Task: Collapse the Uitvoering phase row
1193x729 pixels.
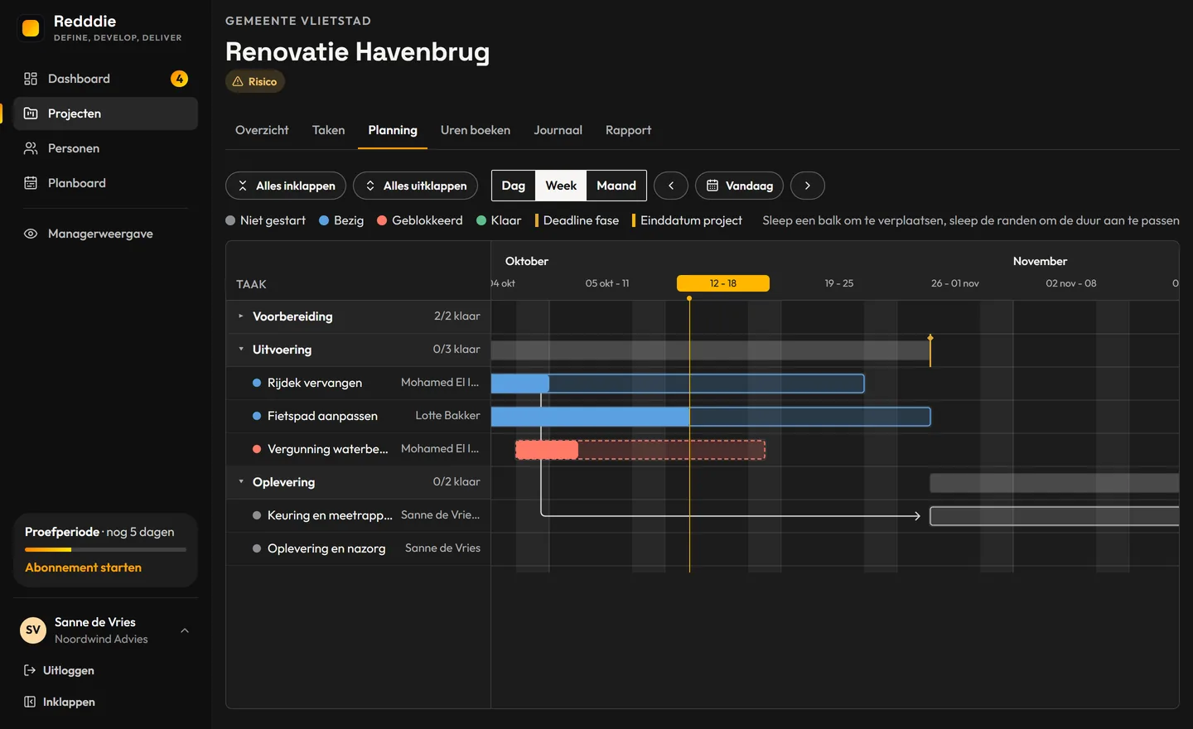Action: point(241,349)
